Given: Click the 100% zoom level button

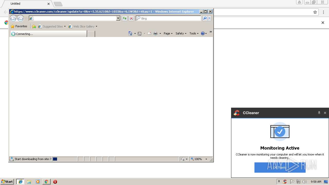Looking at the screenshot, I should [196, 159].
